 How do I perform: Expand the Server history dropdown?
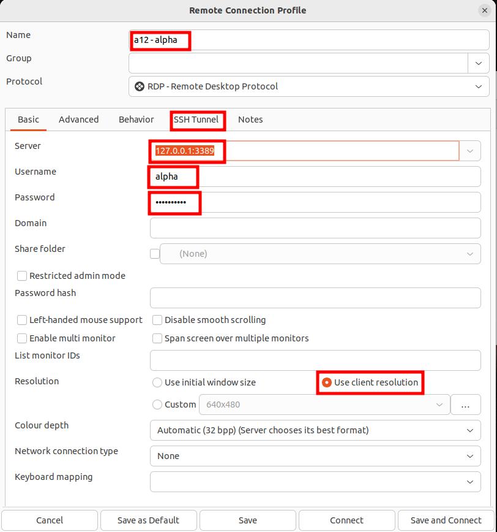[x=470, y=151]
